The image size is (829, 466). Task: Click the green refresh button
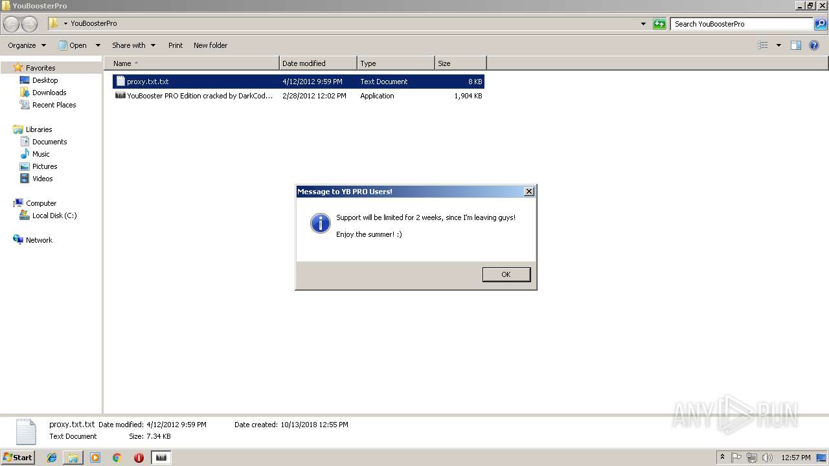659,24
